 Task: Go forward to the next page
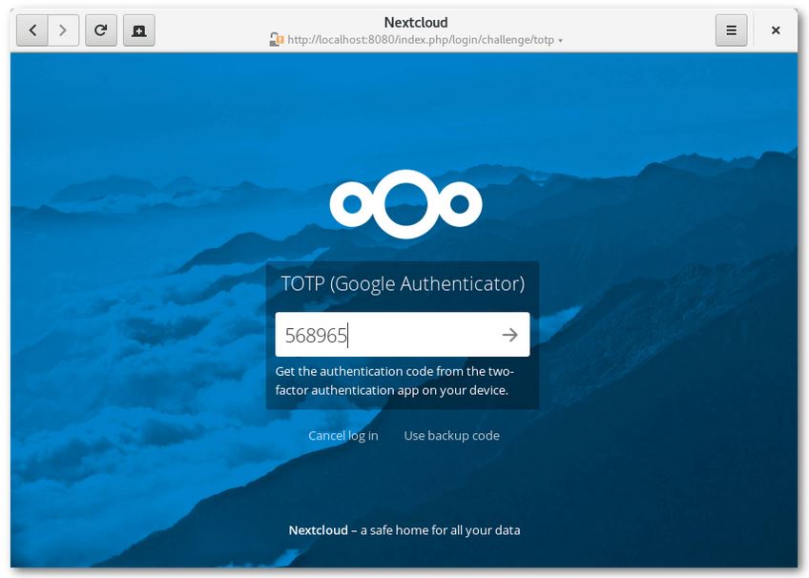63,31
